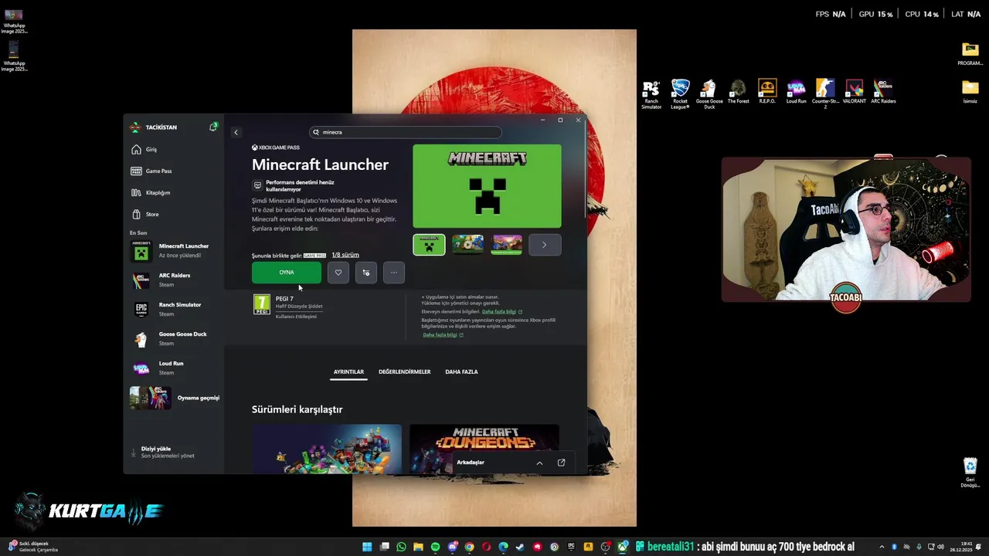Open Game Pass in the sidebar
Screen dimensions: 989x556
click(175, 171)
